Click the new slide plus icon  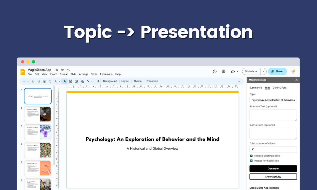24,81
